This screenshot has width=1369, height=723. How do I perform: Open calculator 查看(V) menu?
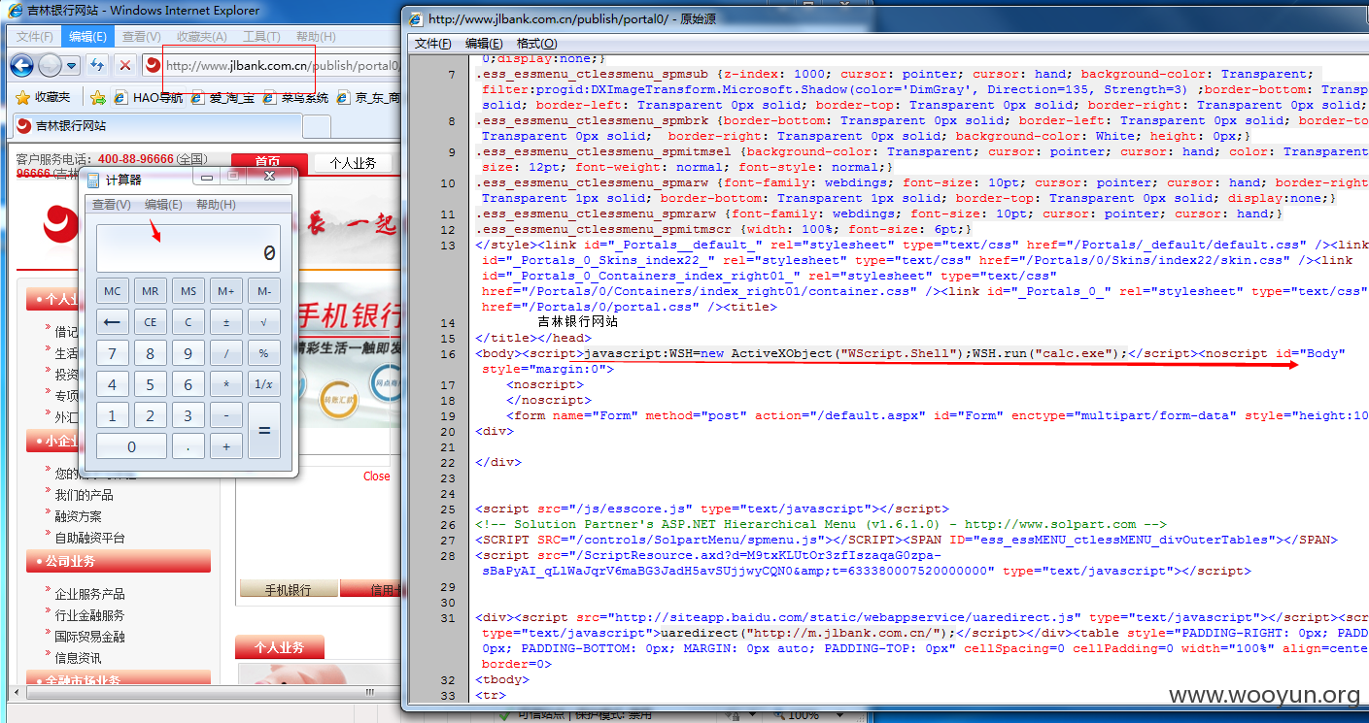[x=112, y=204]
